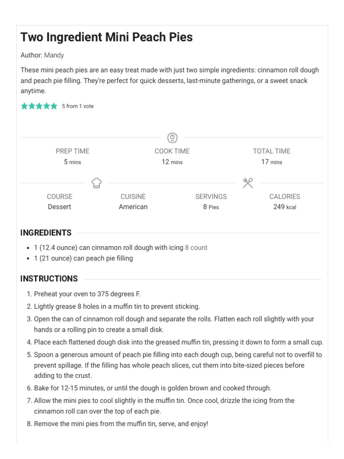Click the Cook Time value 12 mins

(172, 162)
